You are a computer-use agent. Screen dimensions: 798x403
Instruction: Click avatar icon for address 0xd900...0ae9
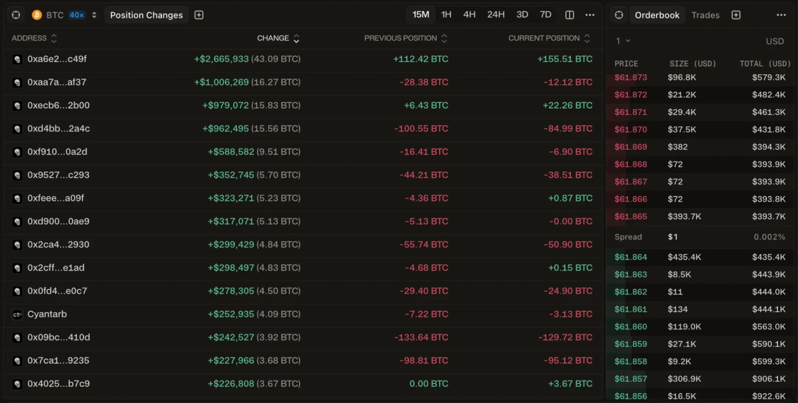click(17, 221)
